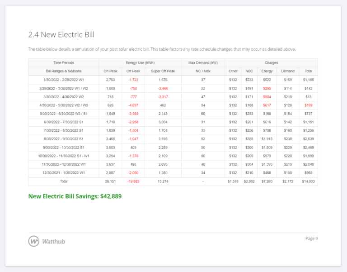
Task: Click the Watthub brand name text
Action: (53, 241)
